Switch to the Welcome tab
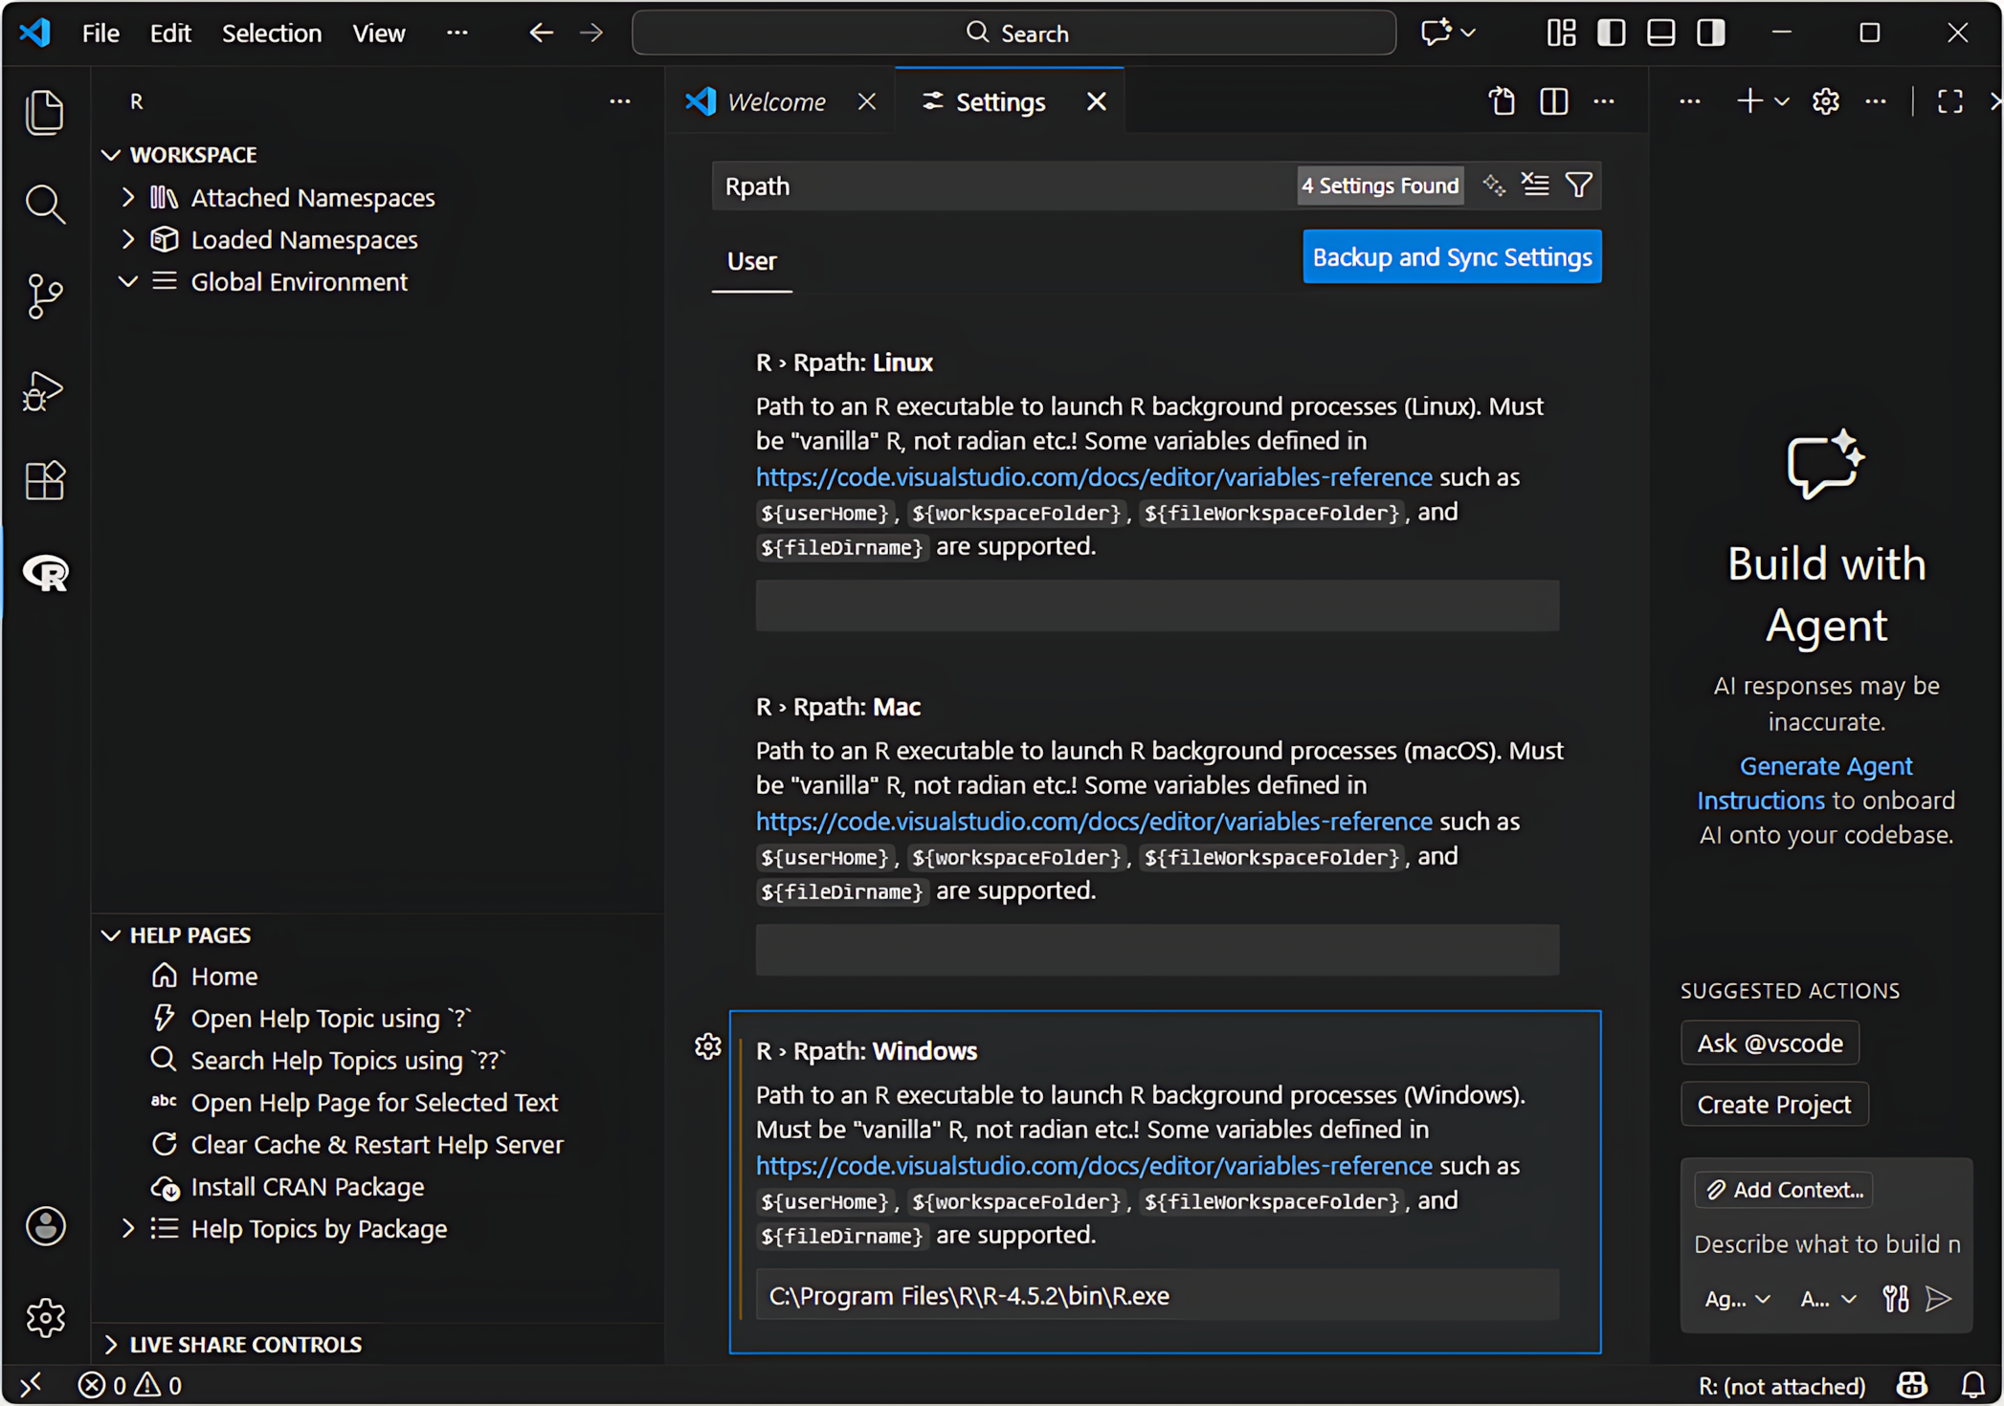The height and width of the screenshot is (1406, 2004). [775, 101]
